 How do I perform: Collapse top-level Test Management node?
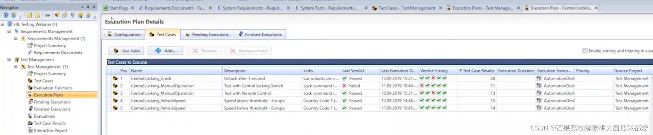click(x=9, y=60)
